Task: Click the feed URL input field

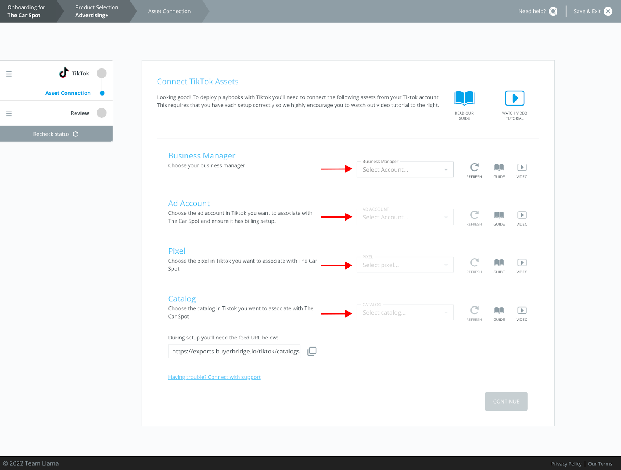Action: 234,351
